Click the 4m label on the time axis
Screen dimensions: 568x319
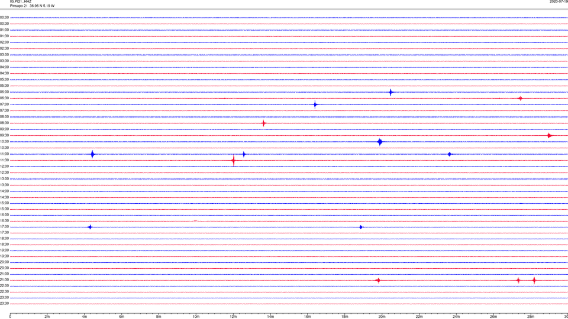pos(85,317)
